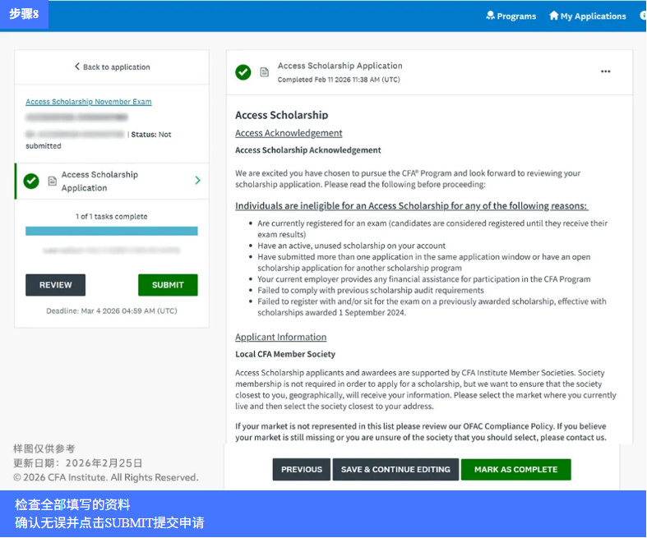Click the document icon in sidebar task item

[x=53, y=181]
